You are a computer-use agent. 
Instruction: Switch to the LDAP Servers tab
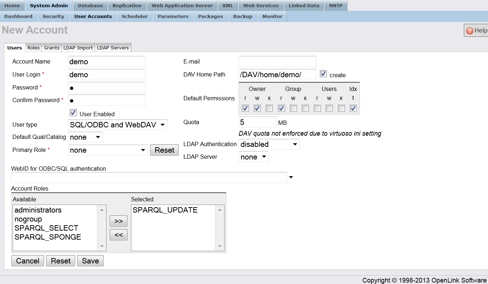113,48
